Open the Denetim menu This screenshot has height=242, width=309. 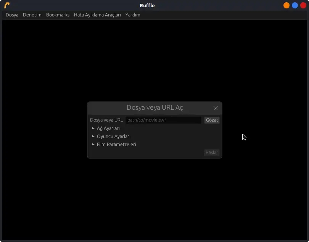[32, 15]
